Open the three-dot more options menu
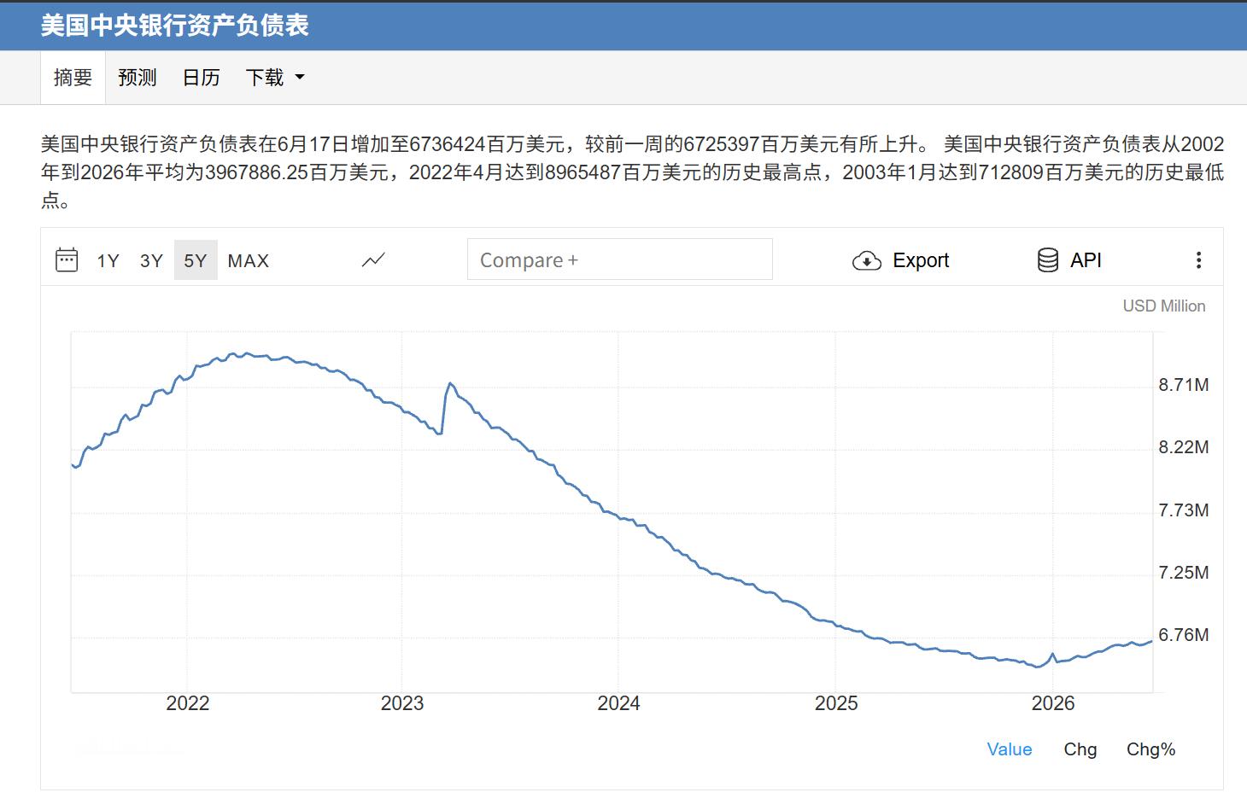The height and width of the screenshot is (804, 1247). click(1198, 260)
